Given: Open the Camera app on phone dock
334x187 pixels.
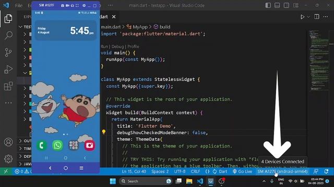Looking at the screenshot, I should pyautogui.click(x=90, y=145).
